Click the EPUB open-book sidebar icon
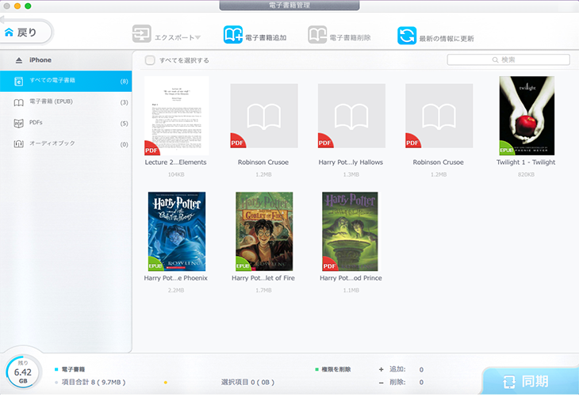Image resolution: width=579 pixels, height=404 pixels. [18, 102]
